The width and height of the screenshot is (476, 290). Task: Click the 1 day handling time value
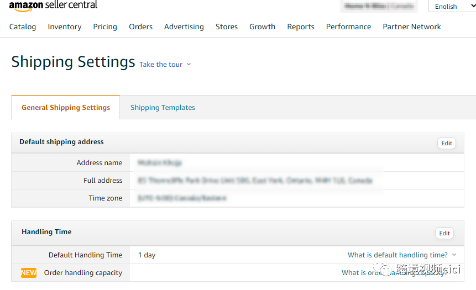(147, 255)
